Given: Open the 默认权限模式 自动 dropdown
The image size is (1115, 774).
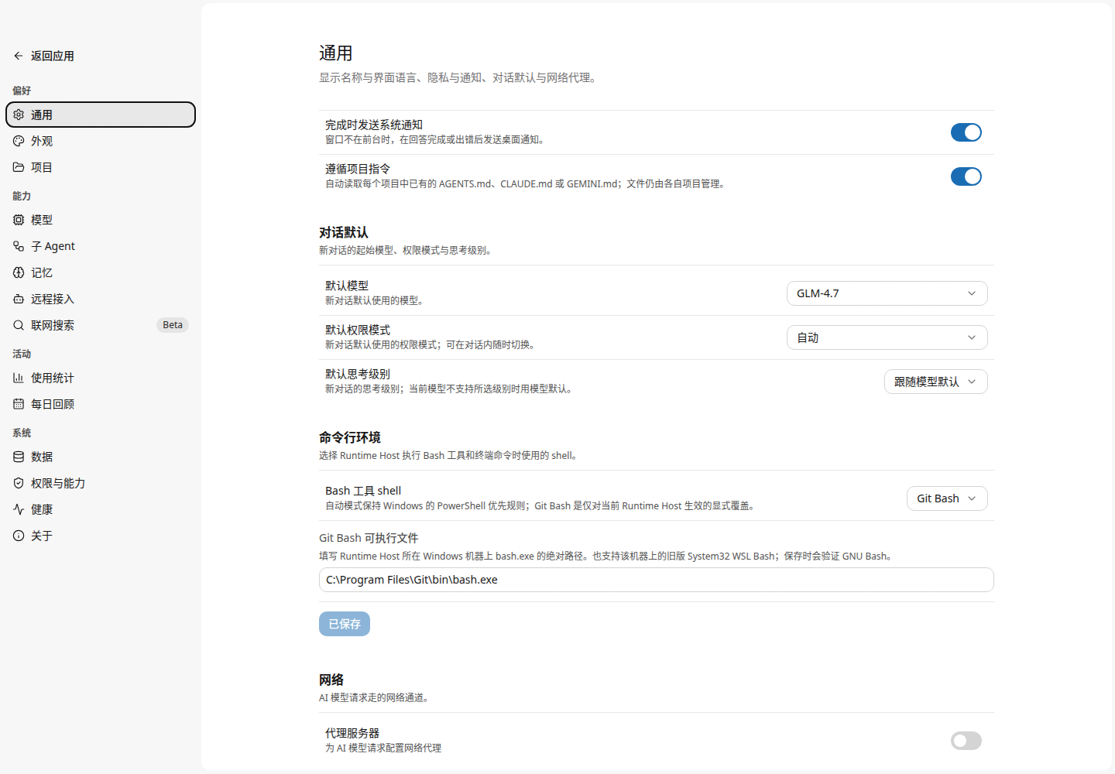Looking at the screenshot, I should point(887,337).
